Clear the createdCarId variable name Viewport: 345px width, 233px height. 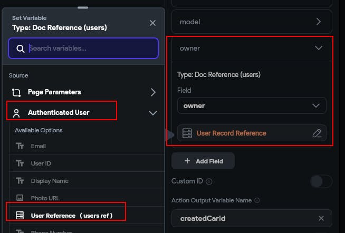coord(321,218)
